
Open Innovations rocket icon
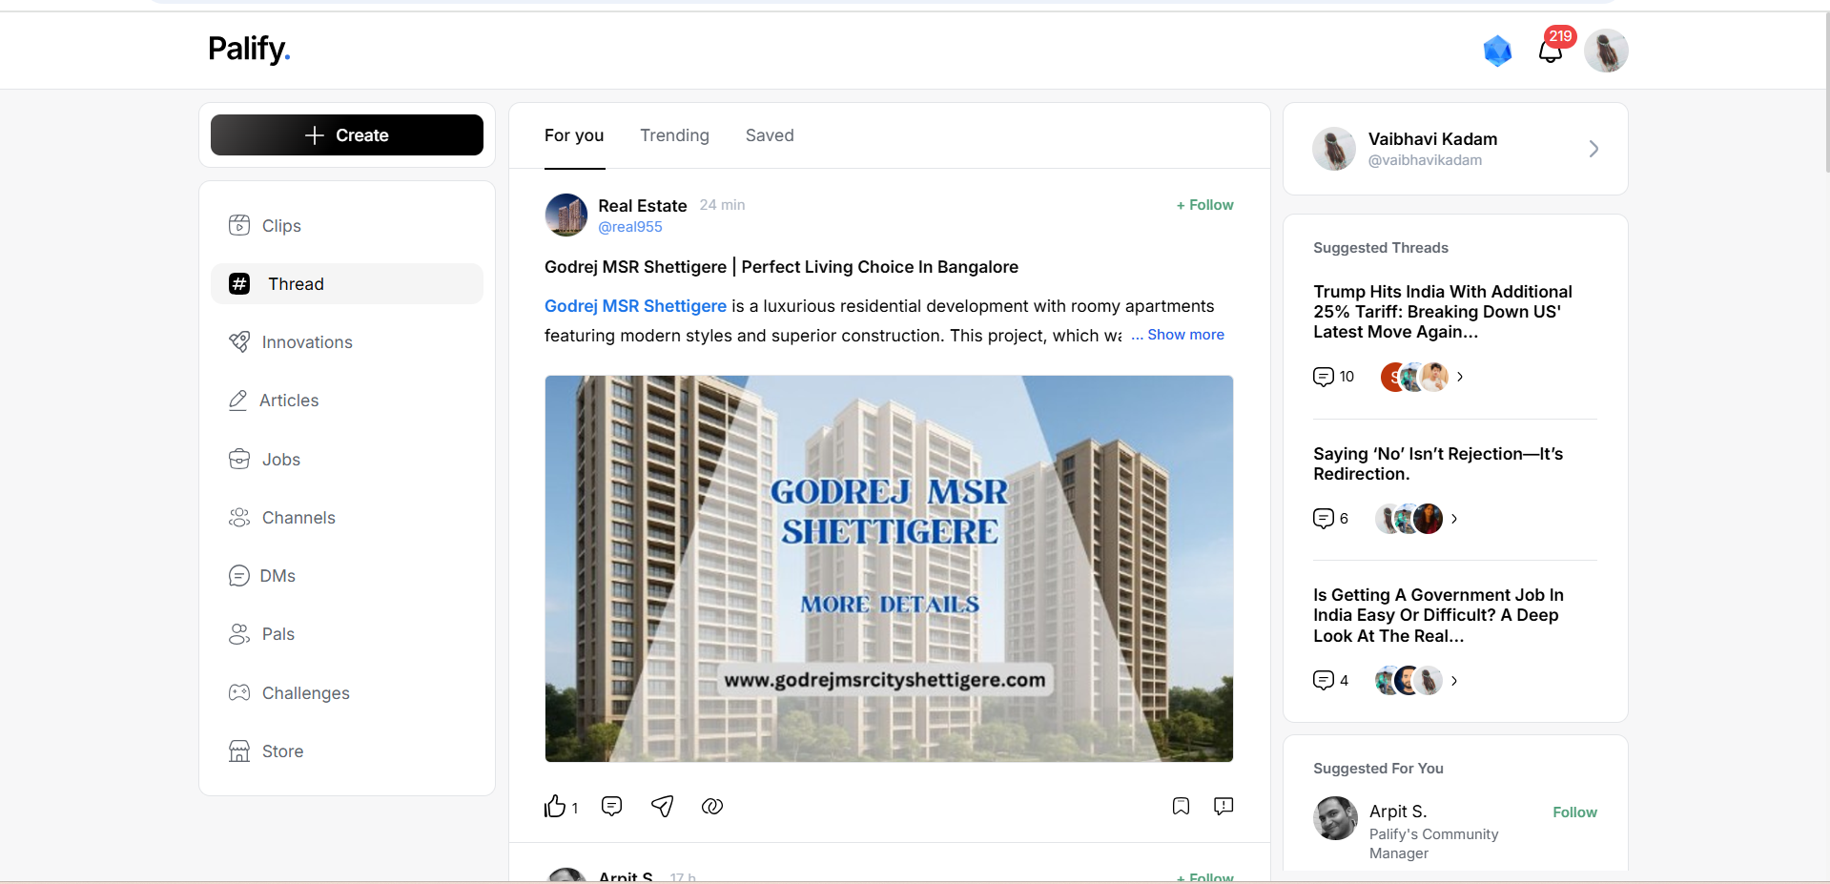pyautogui.click(x=239, y=341)
